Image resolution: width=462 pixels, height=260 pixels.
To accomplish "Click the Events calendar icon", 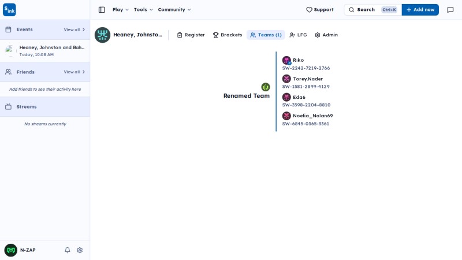I will (x=8, y=29).
